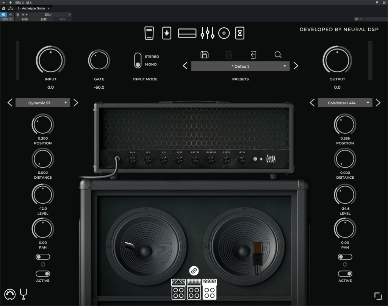This screenshot has height=306, width=388.
Task: Open the Archetype Gojira plugin selector dropdown
Action: pos(34,8)
